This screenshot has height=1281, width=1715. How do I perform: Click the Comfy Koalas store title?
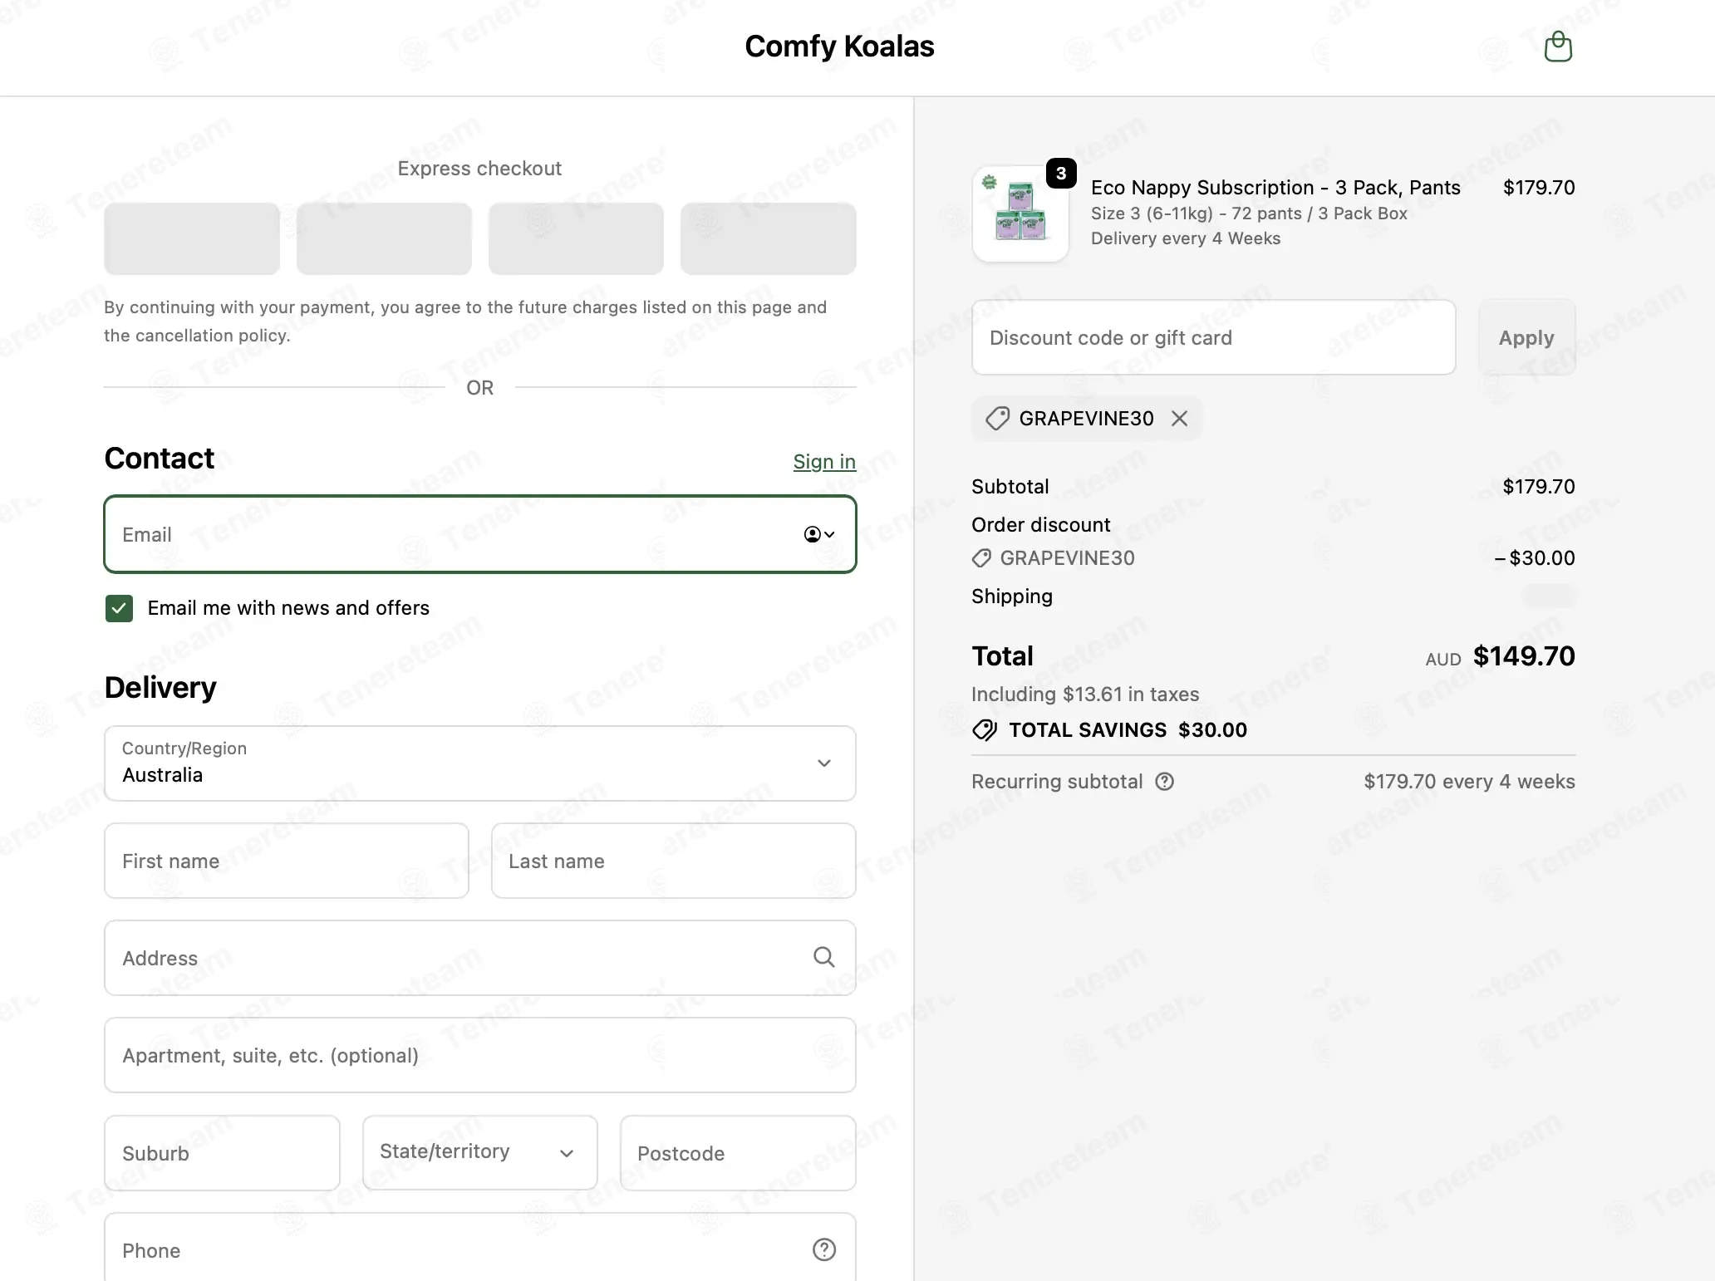coord(839,47)
